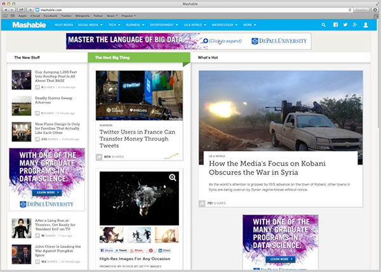381x272 pixels.
Task: Go back with Safari's back arrow
Action: point(6,10)
